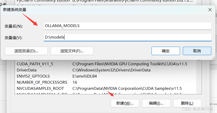Click the 变量名(N): label
Image resolution: width=217 pixels, height=113 pixels.
click(x=14, y=26)
